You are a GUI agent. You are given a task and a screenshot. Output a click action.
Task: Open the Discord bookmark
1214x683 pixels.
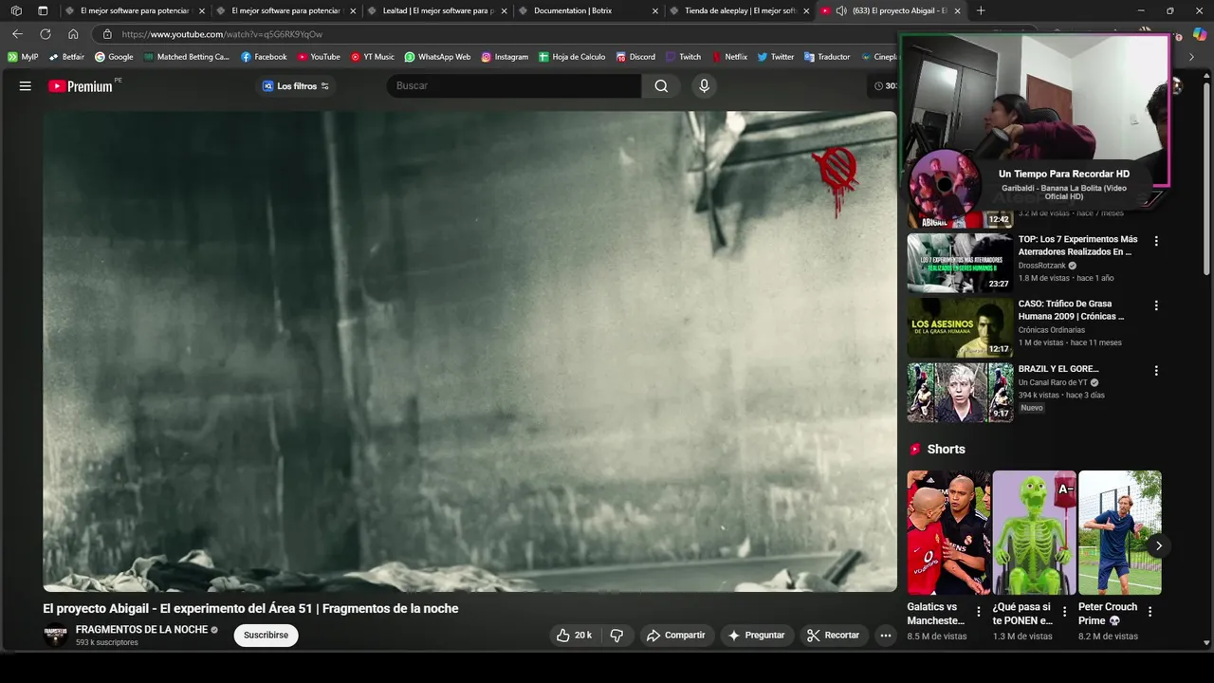[635, 57]
